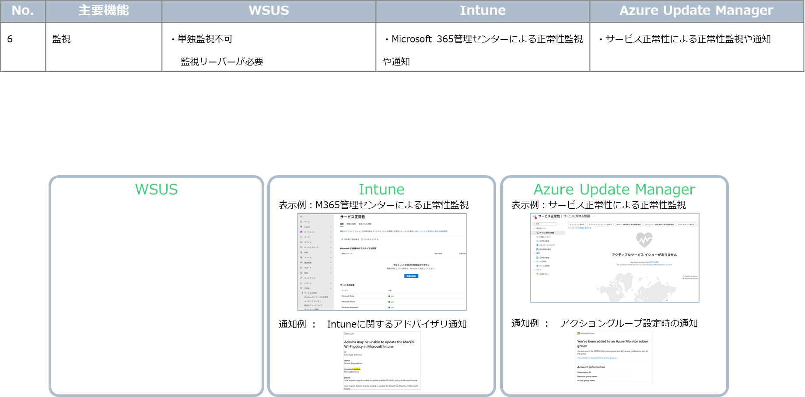Click the blue 問題の報告 button

(411, 276)
